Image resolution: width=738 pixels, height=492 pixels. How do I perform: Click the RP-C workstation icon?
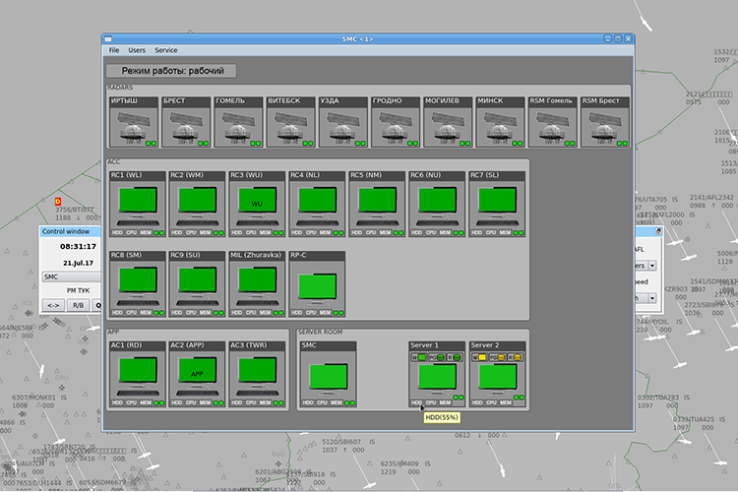point(317,285)
